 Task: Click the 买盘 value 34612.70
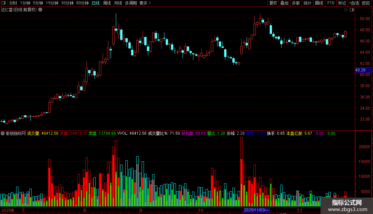tap(79, 133)
